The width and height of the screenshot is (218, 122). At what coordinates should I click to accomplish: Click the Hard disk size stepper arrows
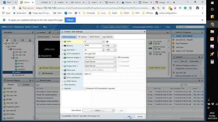tap(104, 50)
